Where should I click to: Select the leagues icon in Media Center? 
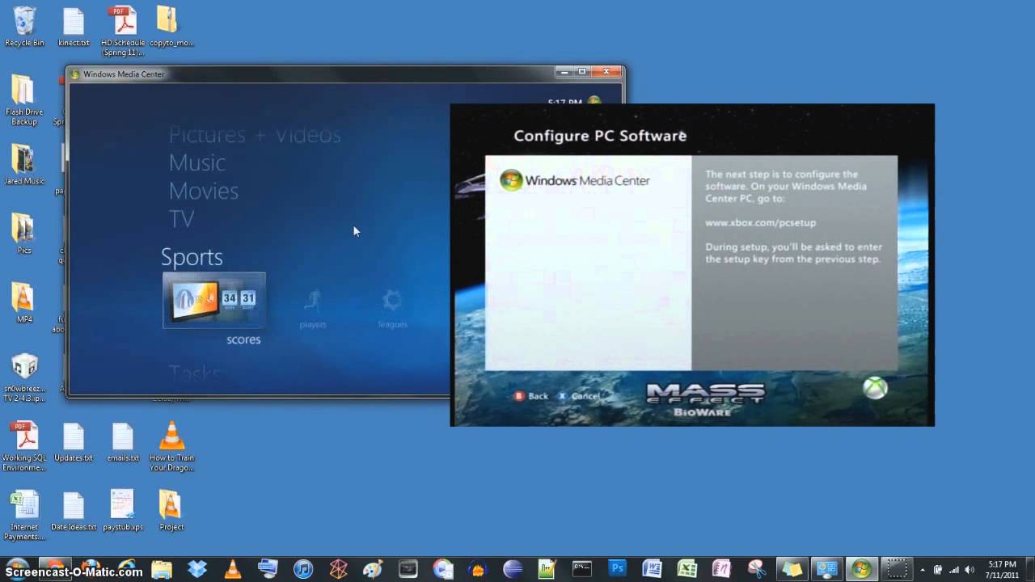click(392, 309)
